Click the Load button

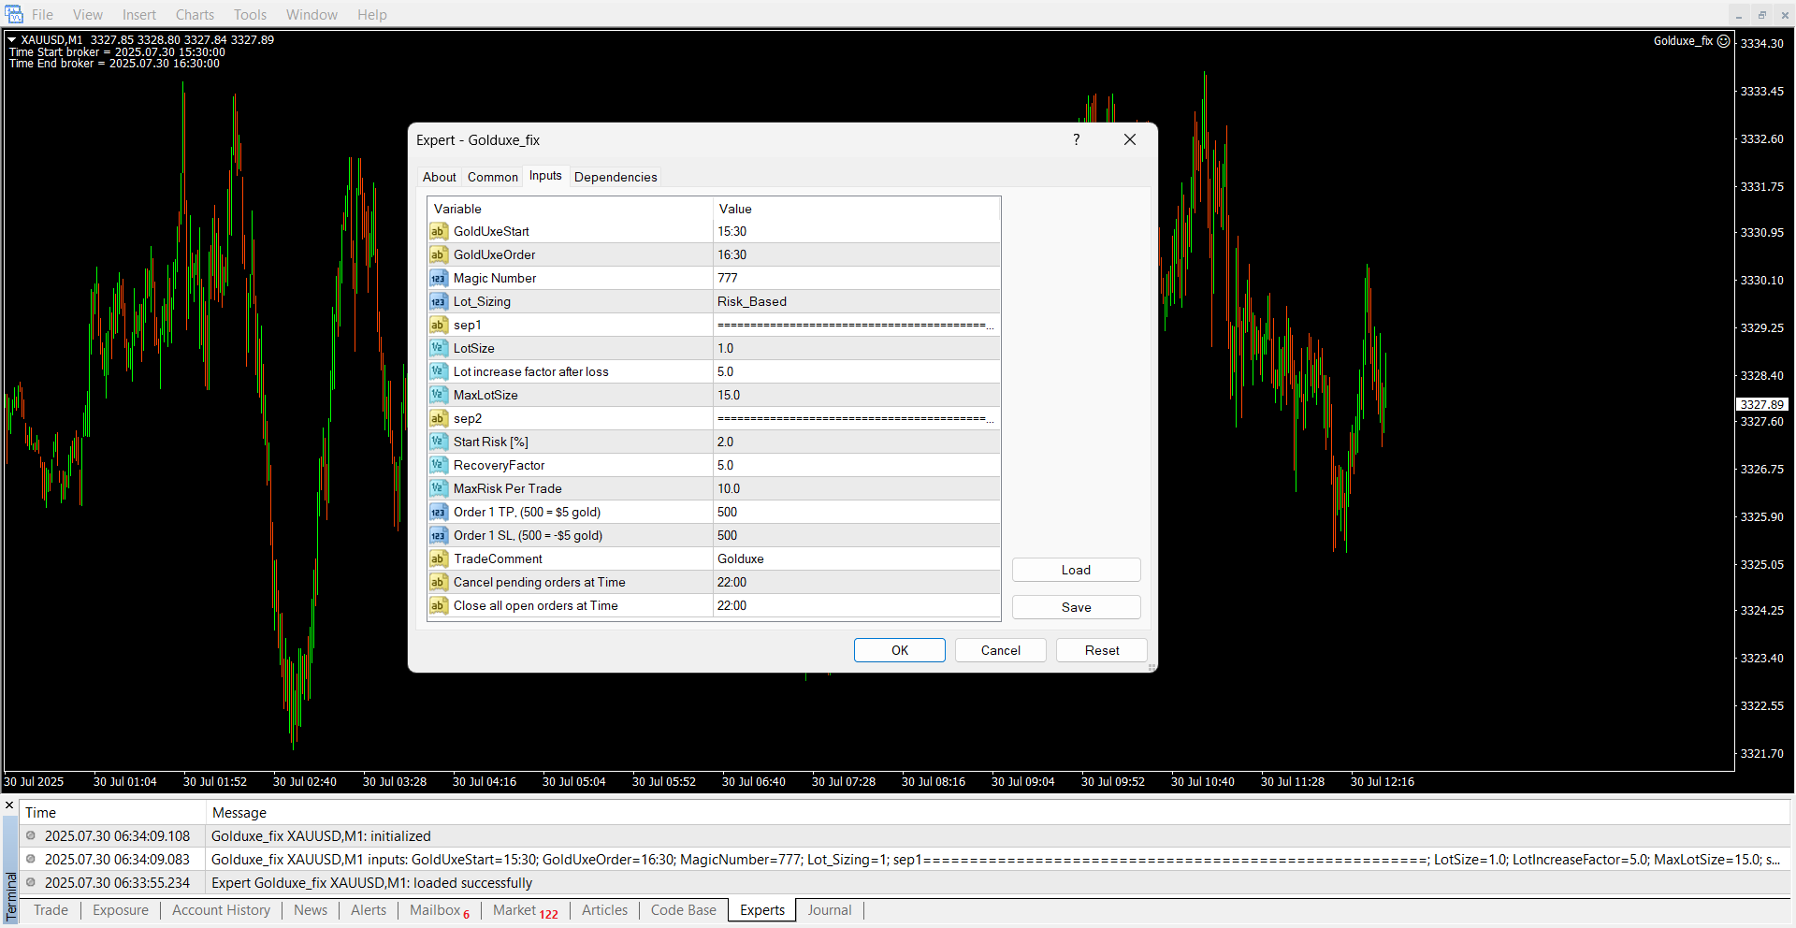[1076, 570]
